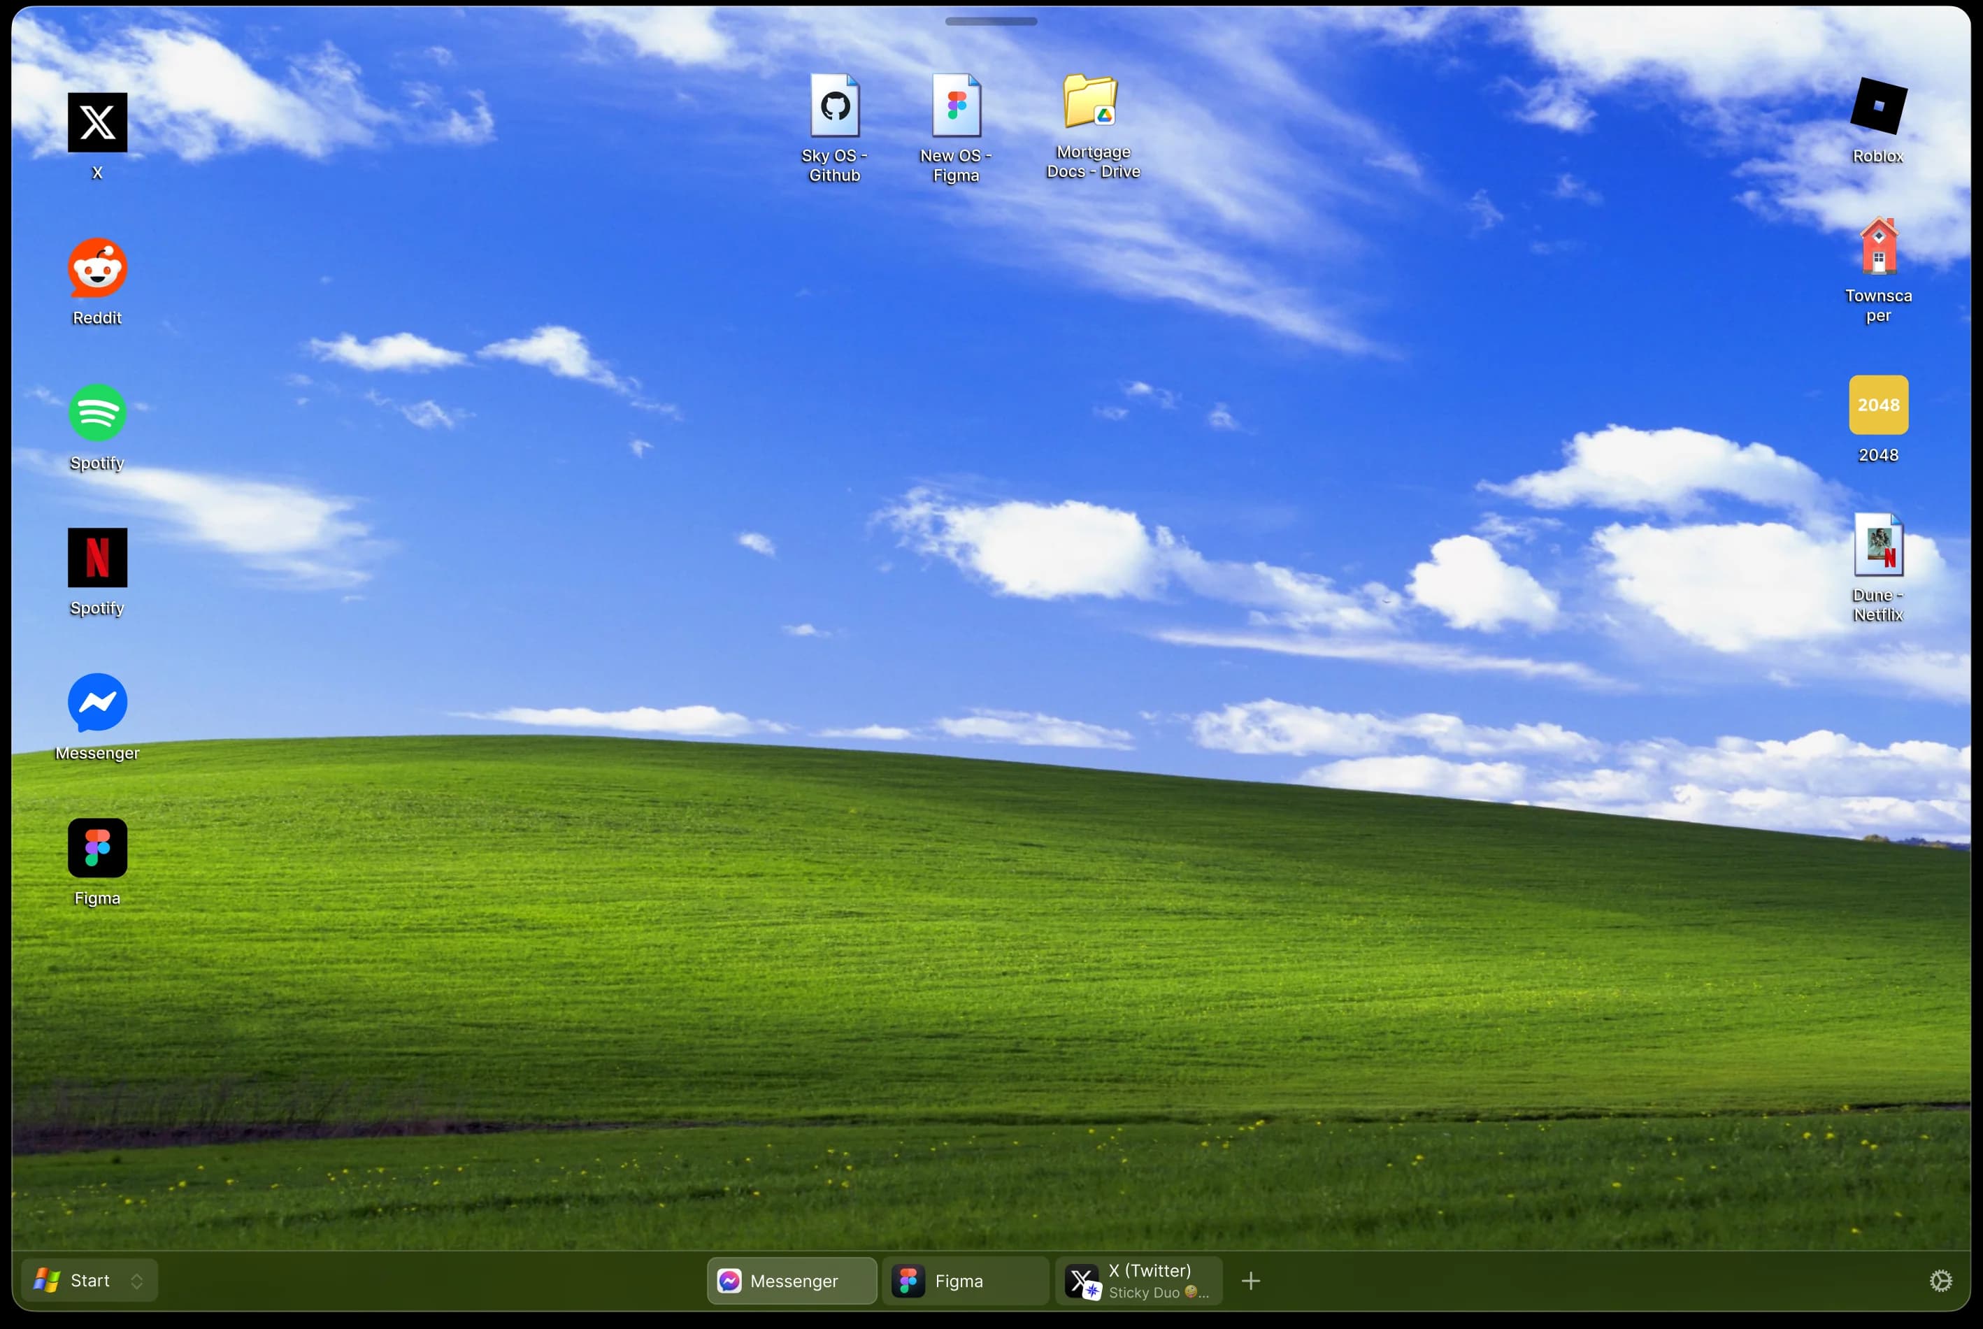Launch Figma from the desktop
Screen dimensions: 1983x1329
(x=96, y=847)
